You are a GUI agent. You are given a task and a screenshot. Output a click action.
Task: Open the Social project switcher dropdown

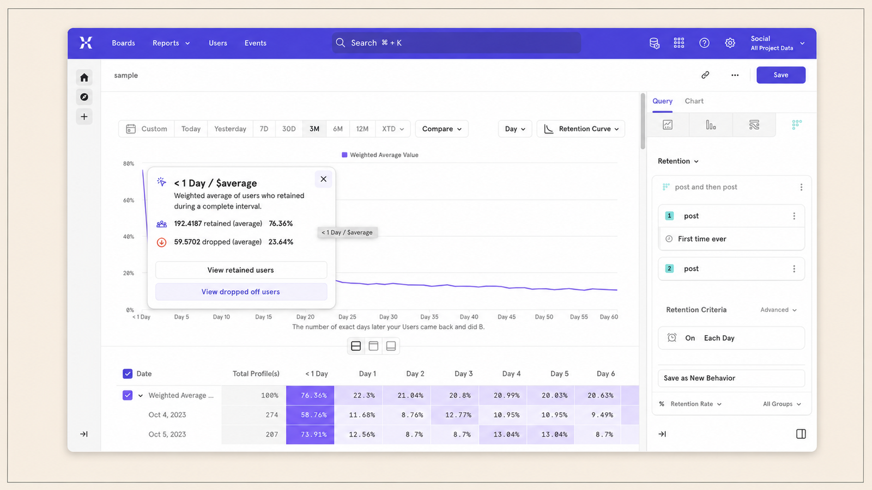[x=778, y=43]
